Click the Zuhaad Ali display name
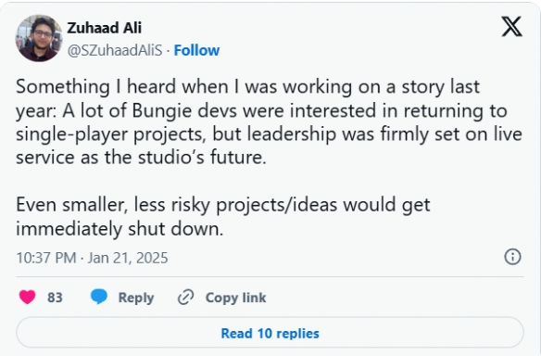Screen dimensions: 541x356 coord(104,28)
